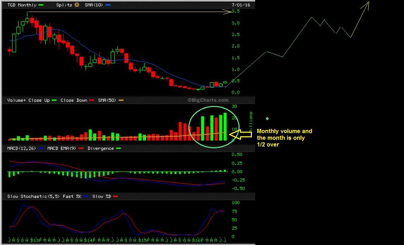Click the BigCharts.com watermark
This screenshot has width=404, height=245.
pos(207,100)
